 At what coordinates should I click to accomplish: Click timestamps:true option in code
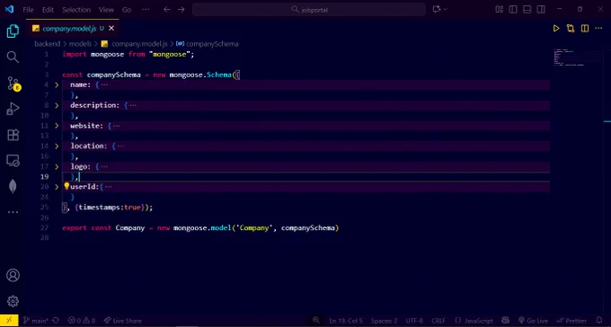pos(110,208)
